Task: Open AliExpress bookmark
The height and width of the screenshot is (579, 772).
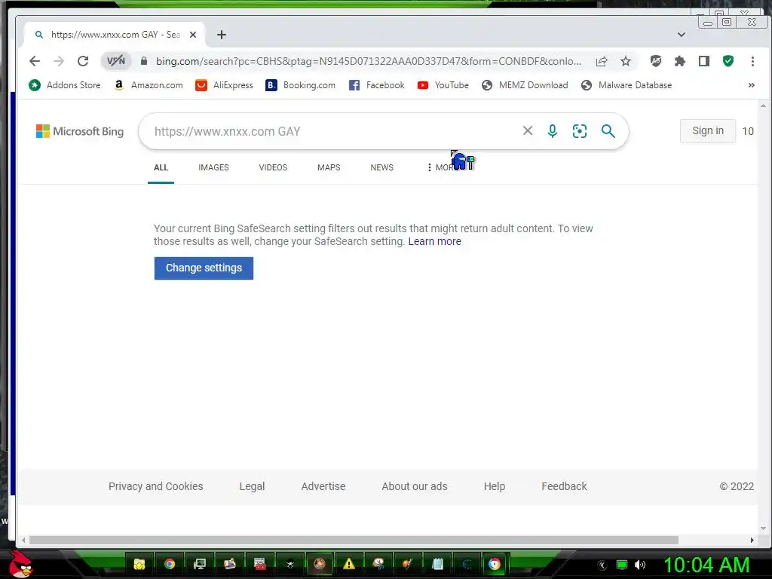Action: [x=224, y=85]
